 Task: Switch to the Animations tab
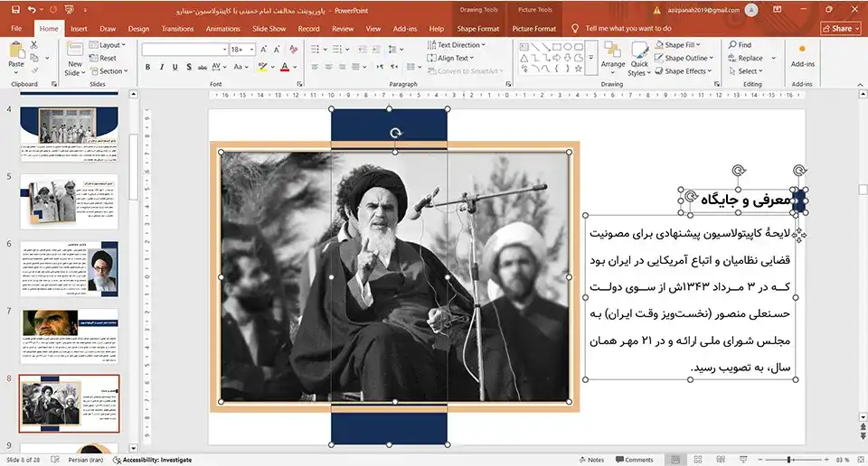[222, 29]
